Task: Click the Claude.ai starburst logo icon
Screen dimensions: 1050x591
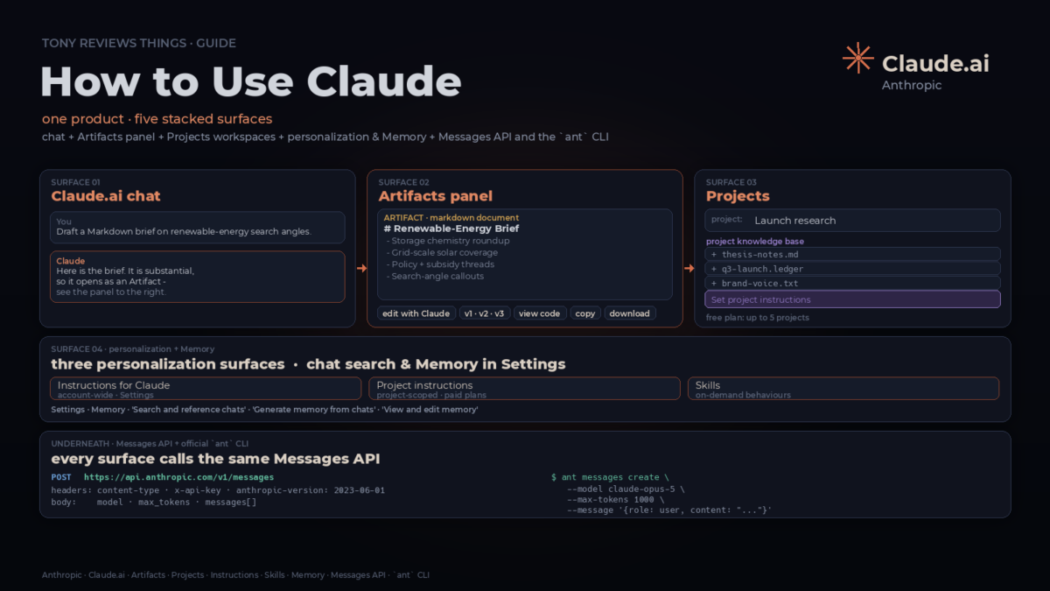Action: tap(857, 58)
